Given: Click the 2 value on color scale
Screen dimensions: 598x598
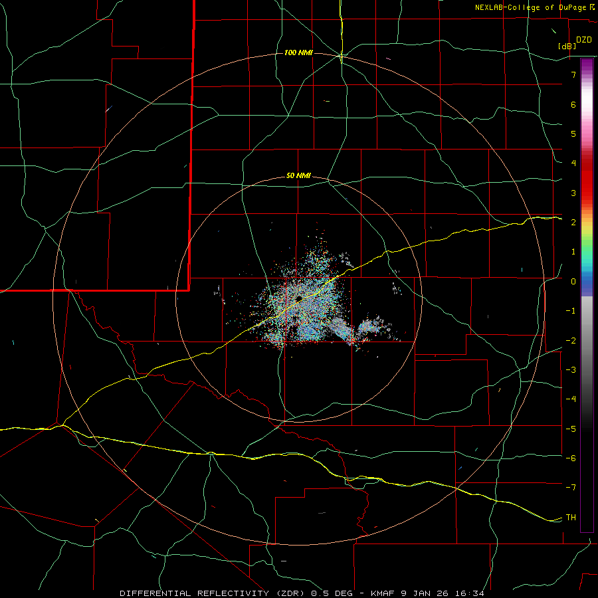Looking at the screenshot, I should [573, 223].
